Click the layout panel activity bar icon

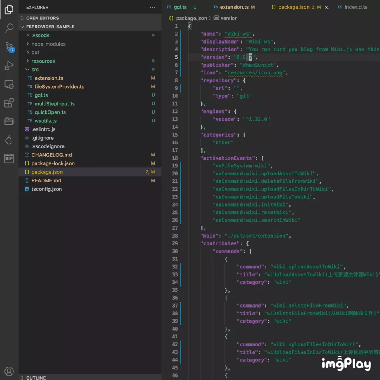click(9, 158)
